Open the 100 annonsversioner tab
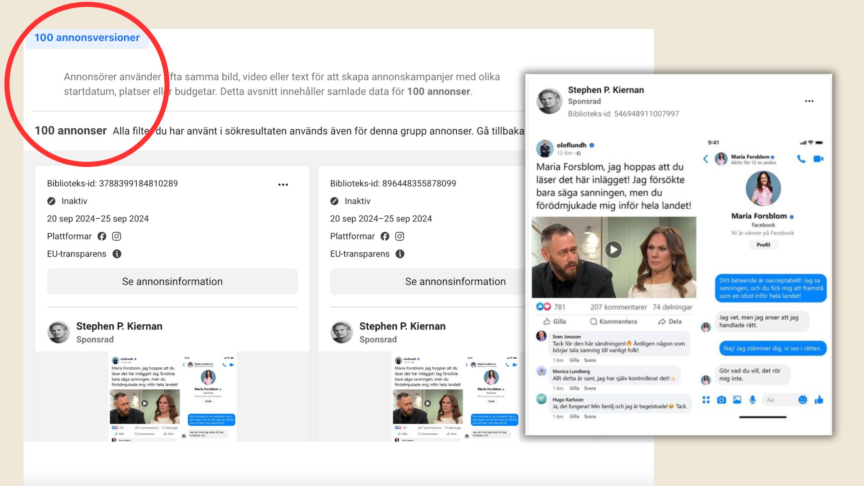The height and width of the screenshot is (486, 864). click(87, 38)
